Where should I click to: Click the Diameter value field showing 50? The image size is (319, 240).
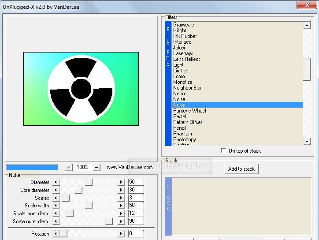point(136,182)
